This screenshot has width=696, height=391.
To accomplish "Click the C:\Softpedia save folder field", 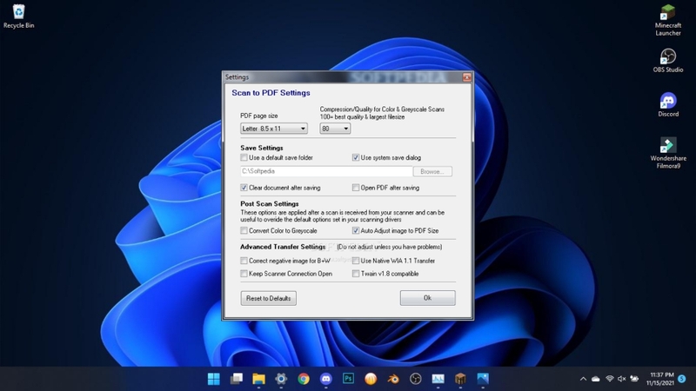I will [326, 171].
